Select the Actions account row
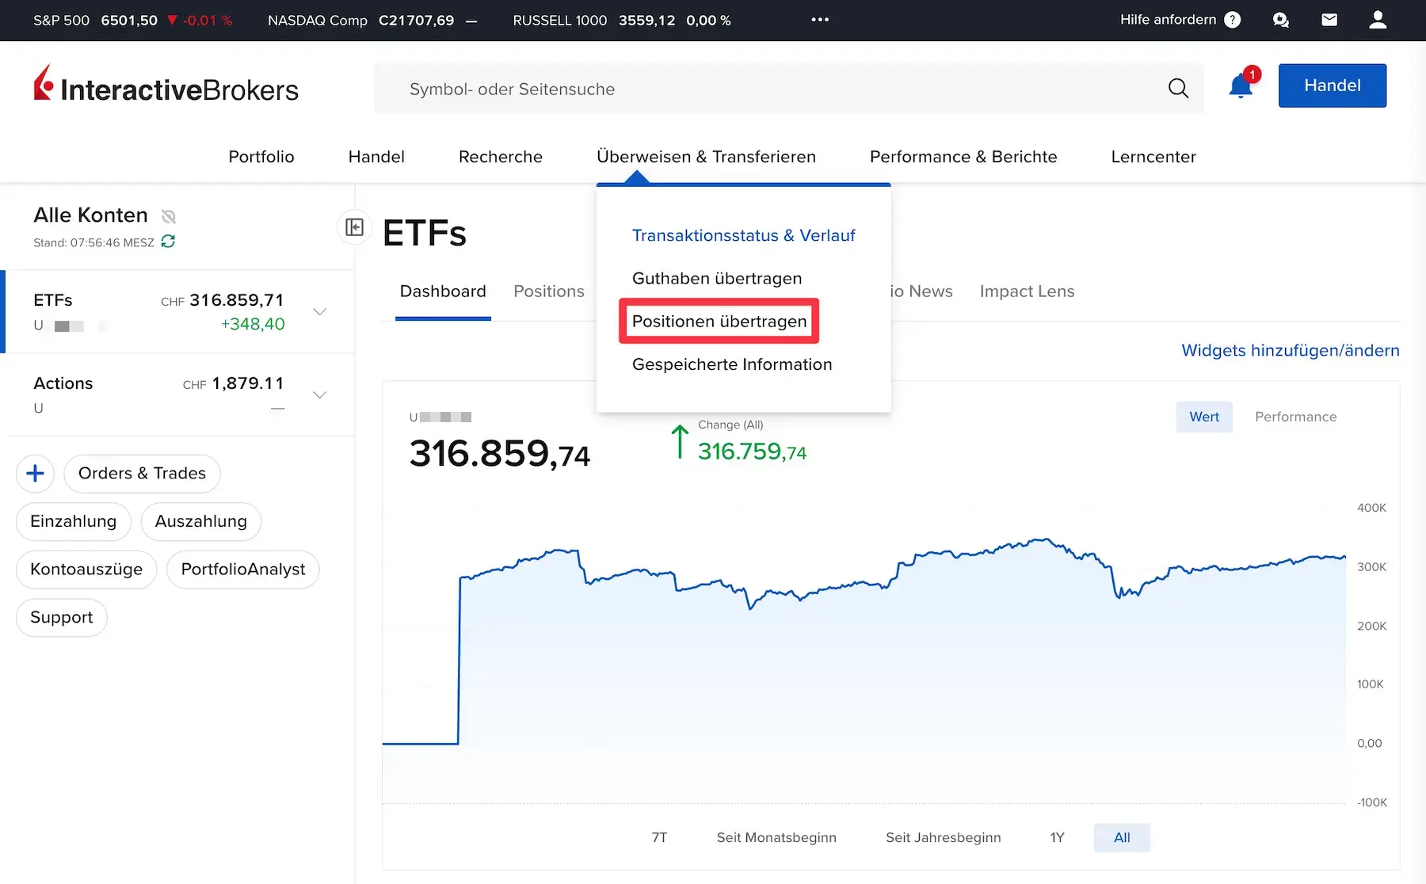Image resolution: width=1426 pixels, height=884 pixels. coord(179,394)
